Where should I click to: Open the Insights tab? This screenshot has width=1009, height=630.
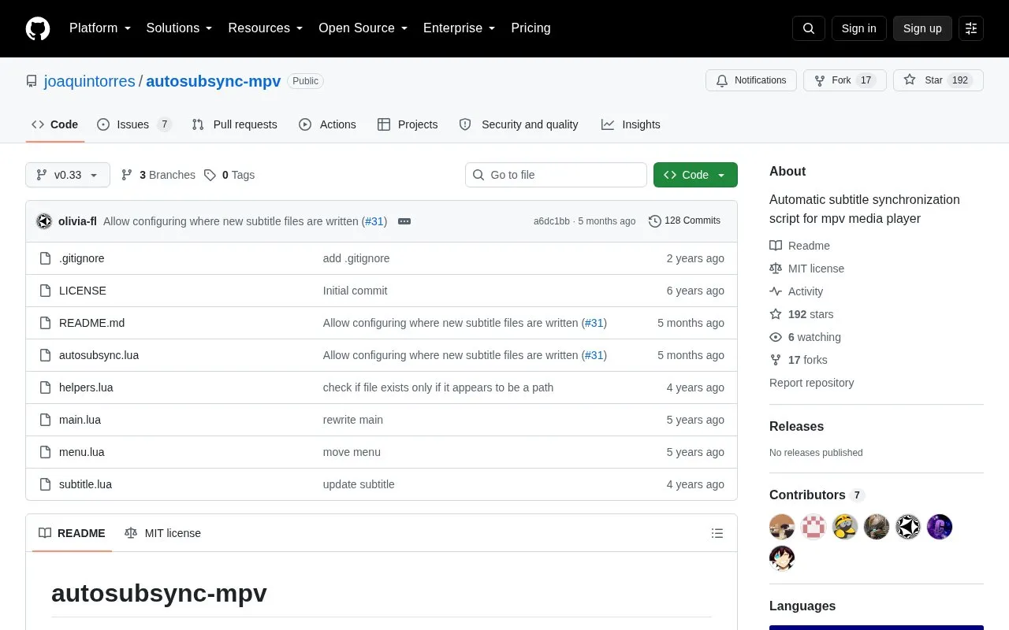tap(631, 124)
